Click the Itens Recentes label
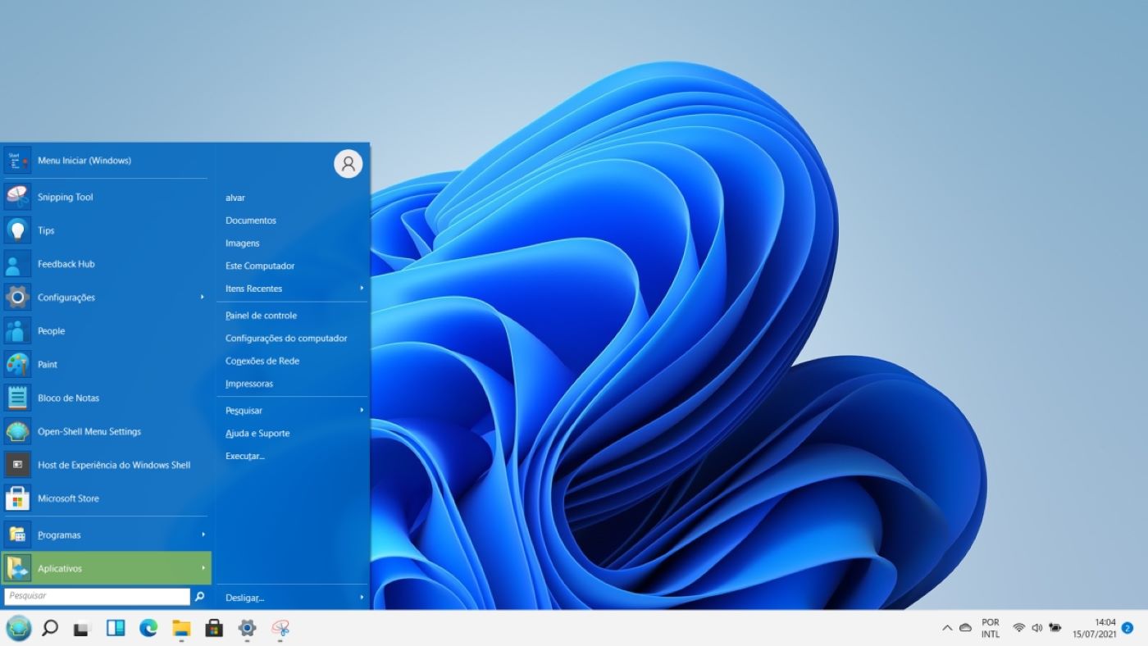The width and height of the screenshot is (1148, 646). point(253,289)
